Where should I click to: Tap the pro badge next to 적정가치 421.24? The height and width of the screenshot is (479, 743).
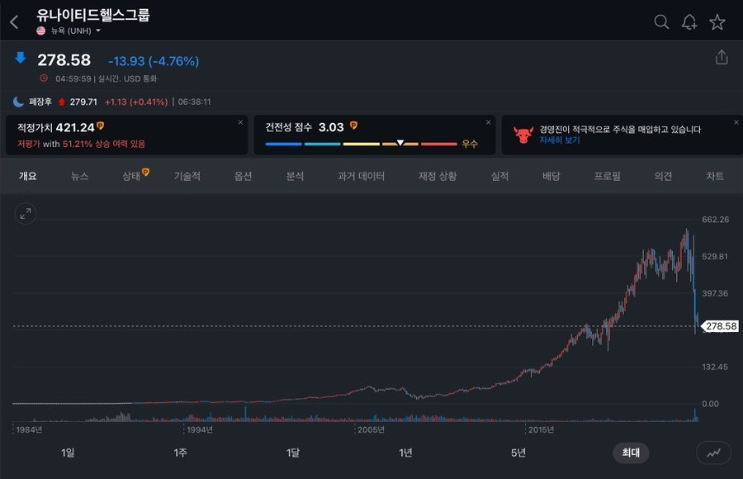click(x=101, y=126)
